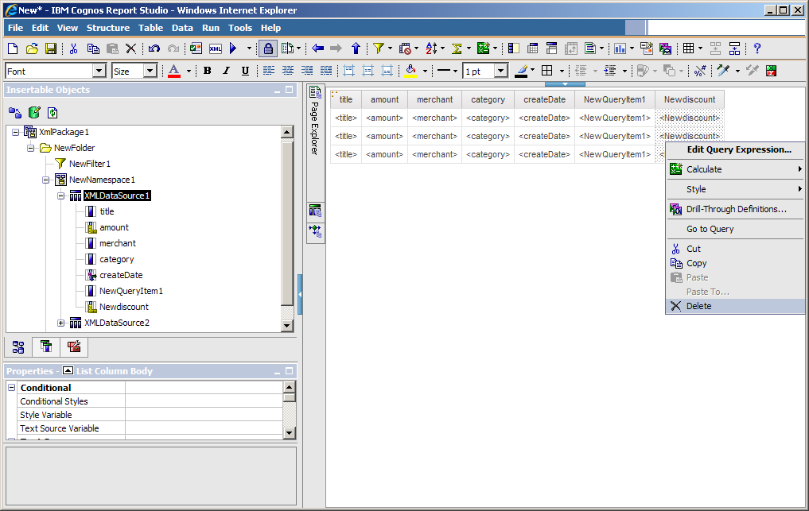
Task: Toggle the Lock page objects button
Action: [x=268, y=48]
